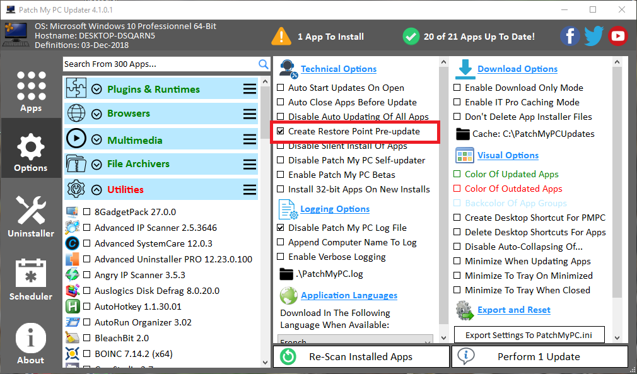The width and height of the screenshot is (637, 374).
Task: Collapse the Utilities category
Action: tap(96, 189)
